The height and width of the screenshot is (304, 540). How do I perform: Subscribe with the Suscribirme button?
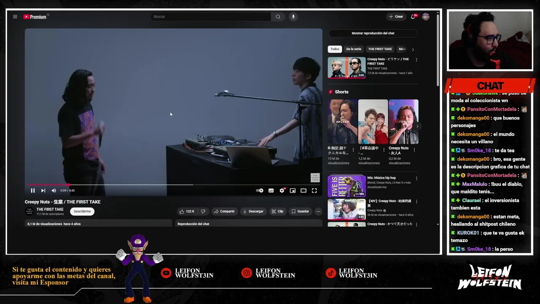(x=82, y=212)
